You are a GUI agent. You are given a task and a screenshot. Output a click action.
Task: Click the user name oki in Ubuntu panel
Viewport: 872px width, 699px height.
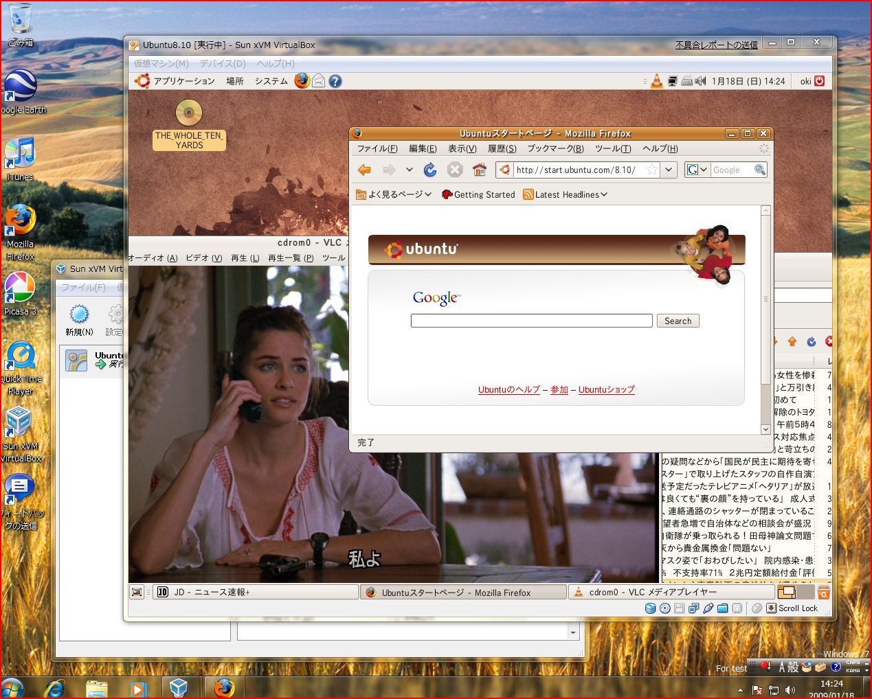click(x=805, y=81)
